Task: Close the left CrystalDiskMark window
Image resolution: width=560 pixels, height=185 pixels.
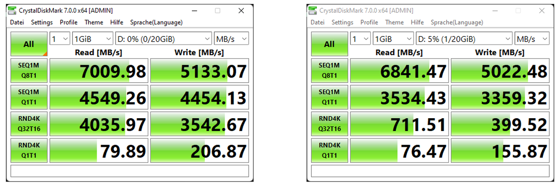Action: click(241, 10)
